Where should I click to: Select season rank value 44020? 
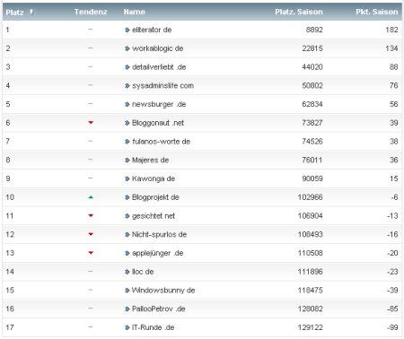coord(312,67)
